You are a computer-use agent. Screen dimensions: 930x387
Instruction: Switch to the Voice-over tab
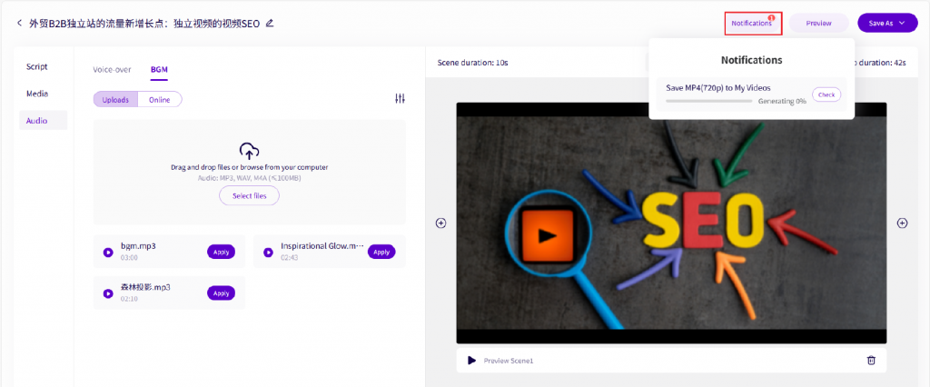pos(112,69)
